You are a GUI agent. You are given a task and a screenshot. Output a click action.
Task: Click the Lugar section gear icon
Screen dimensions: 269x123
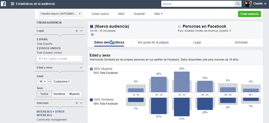point(77,31)
